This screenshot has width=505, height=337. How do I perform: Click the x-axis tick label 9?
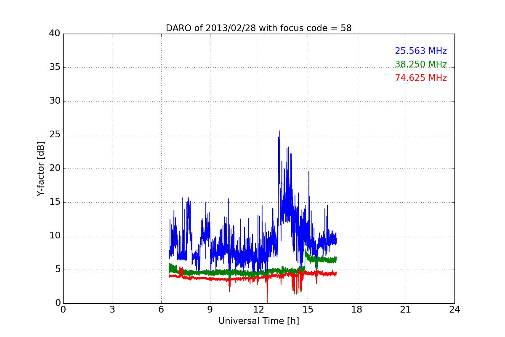click(x=210, y=310)
